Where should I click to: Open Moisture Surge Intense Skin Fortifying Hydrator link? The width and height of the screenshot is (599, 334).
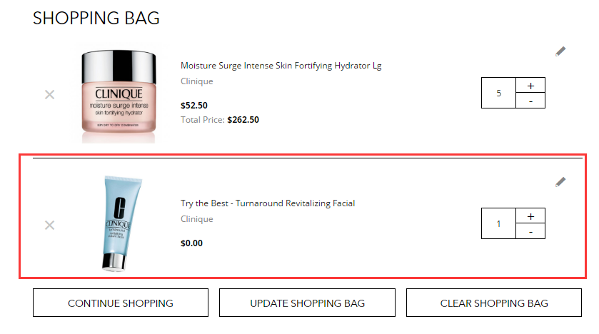281,66
